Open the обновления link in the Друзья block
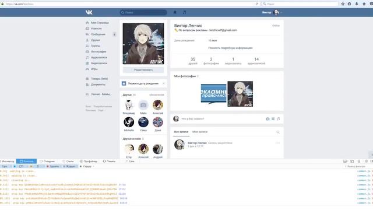373x210 pixels. pyautogui.click(x=157, y=94)
